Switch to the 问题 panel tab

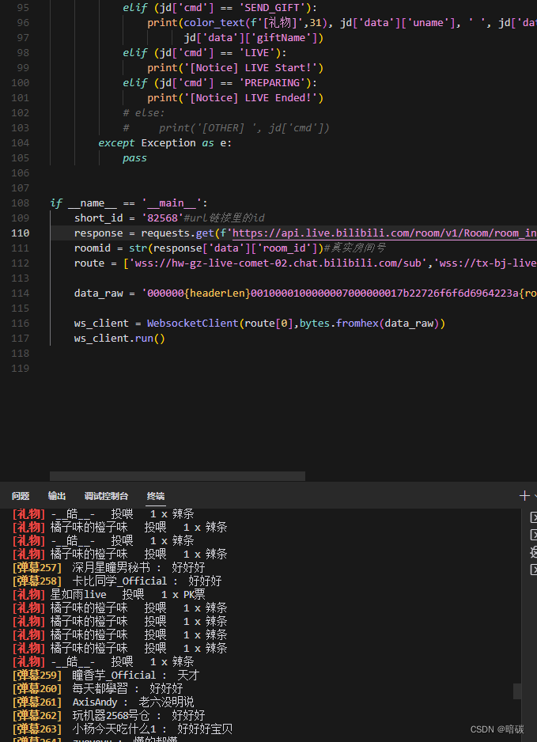(21, 496)
